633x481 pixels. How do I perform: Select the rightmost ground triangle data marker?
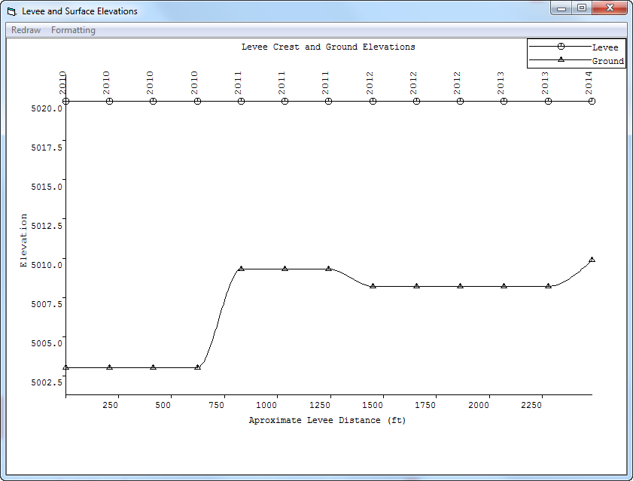[x=592, y=260]
